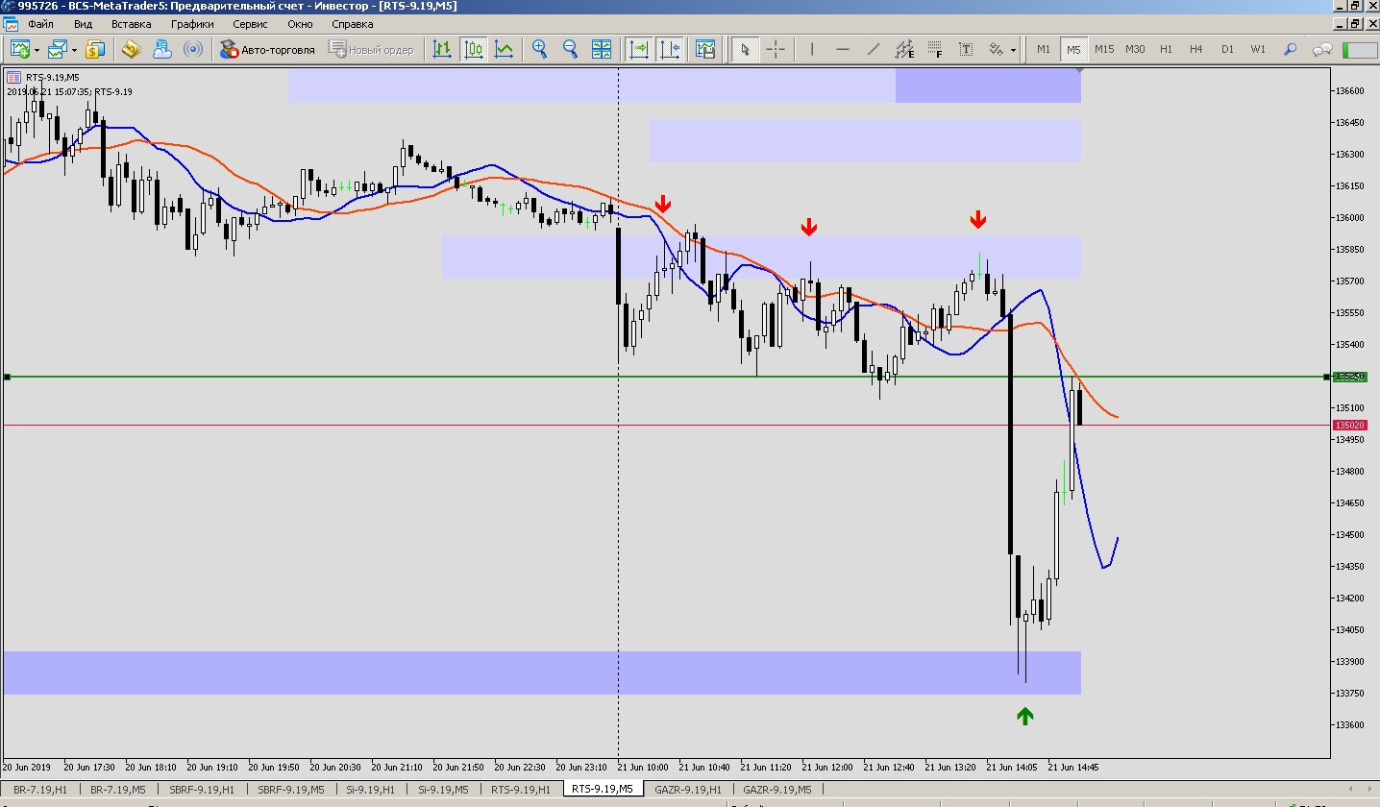Zoom out of the chart

571,49
